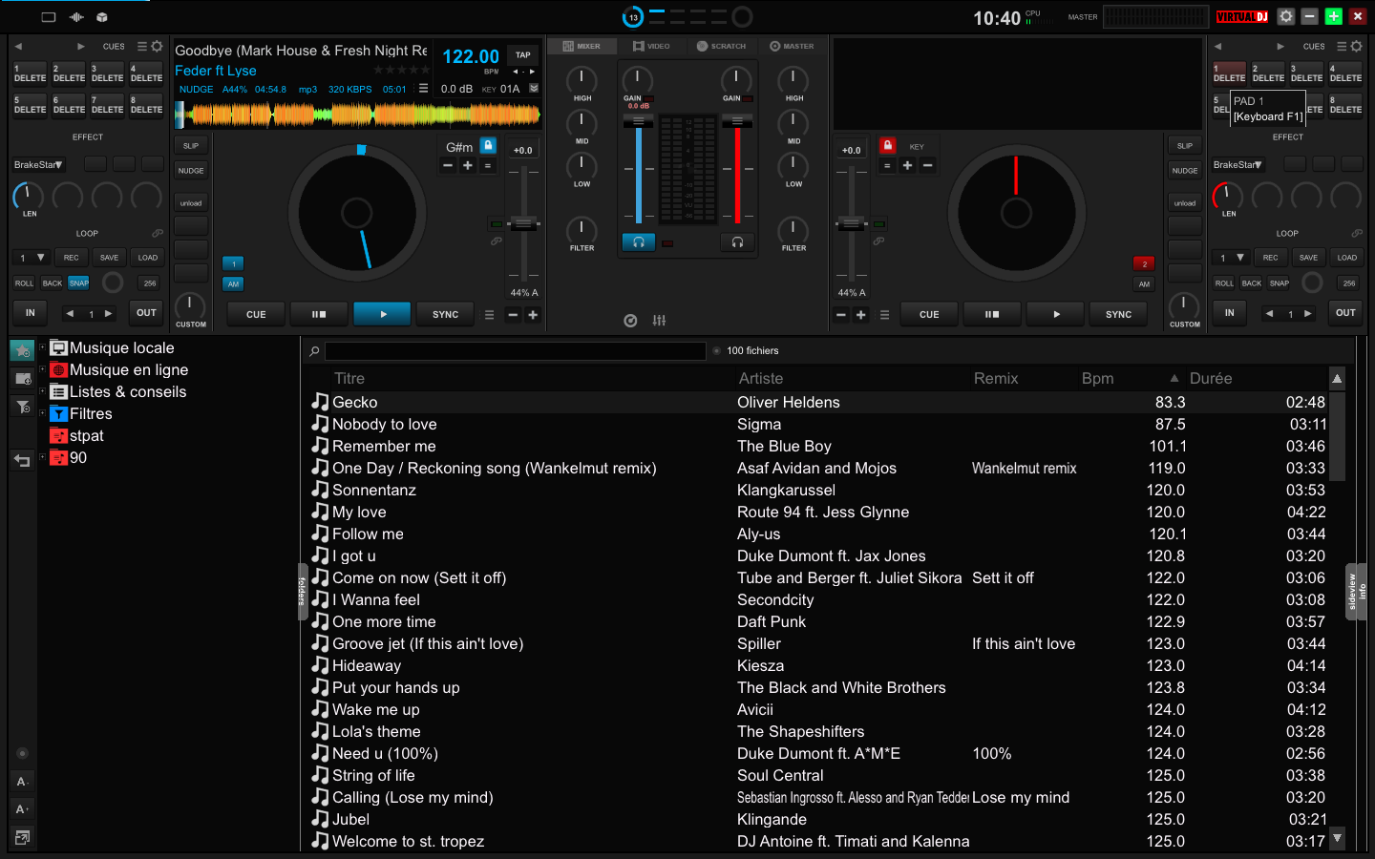Click left deck track waveform overview
The height and width of the screenshot is (859, 1375).
358,115
